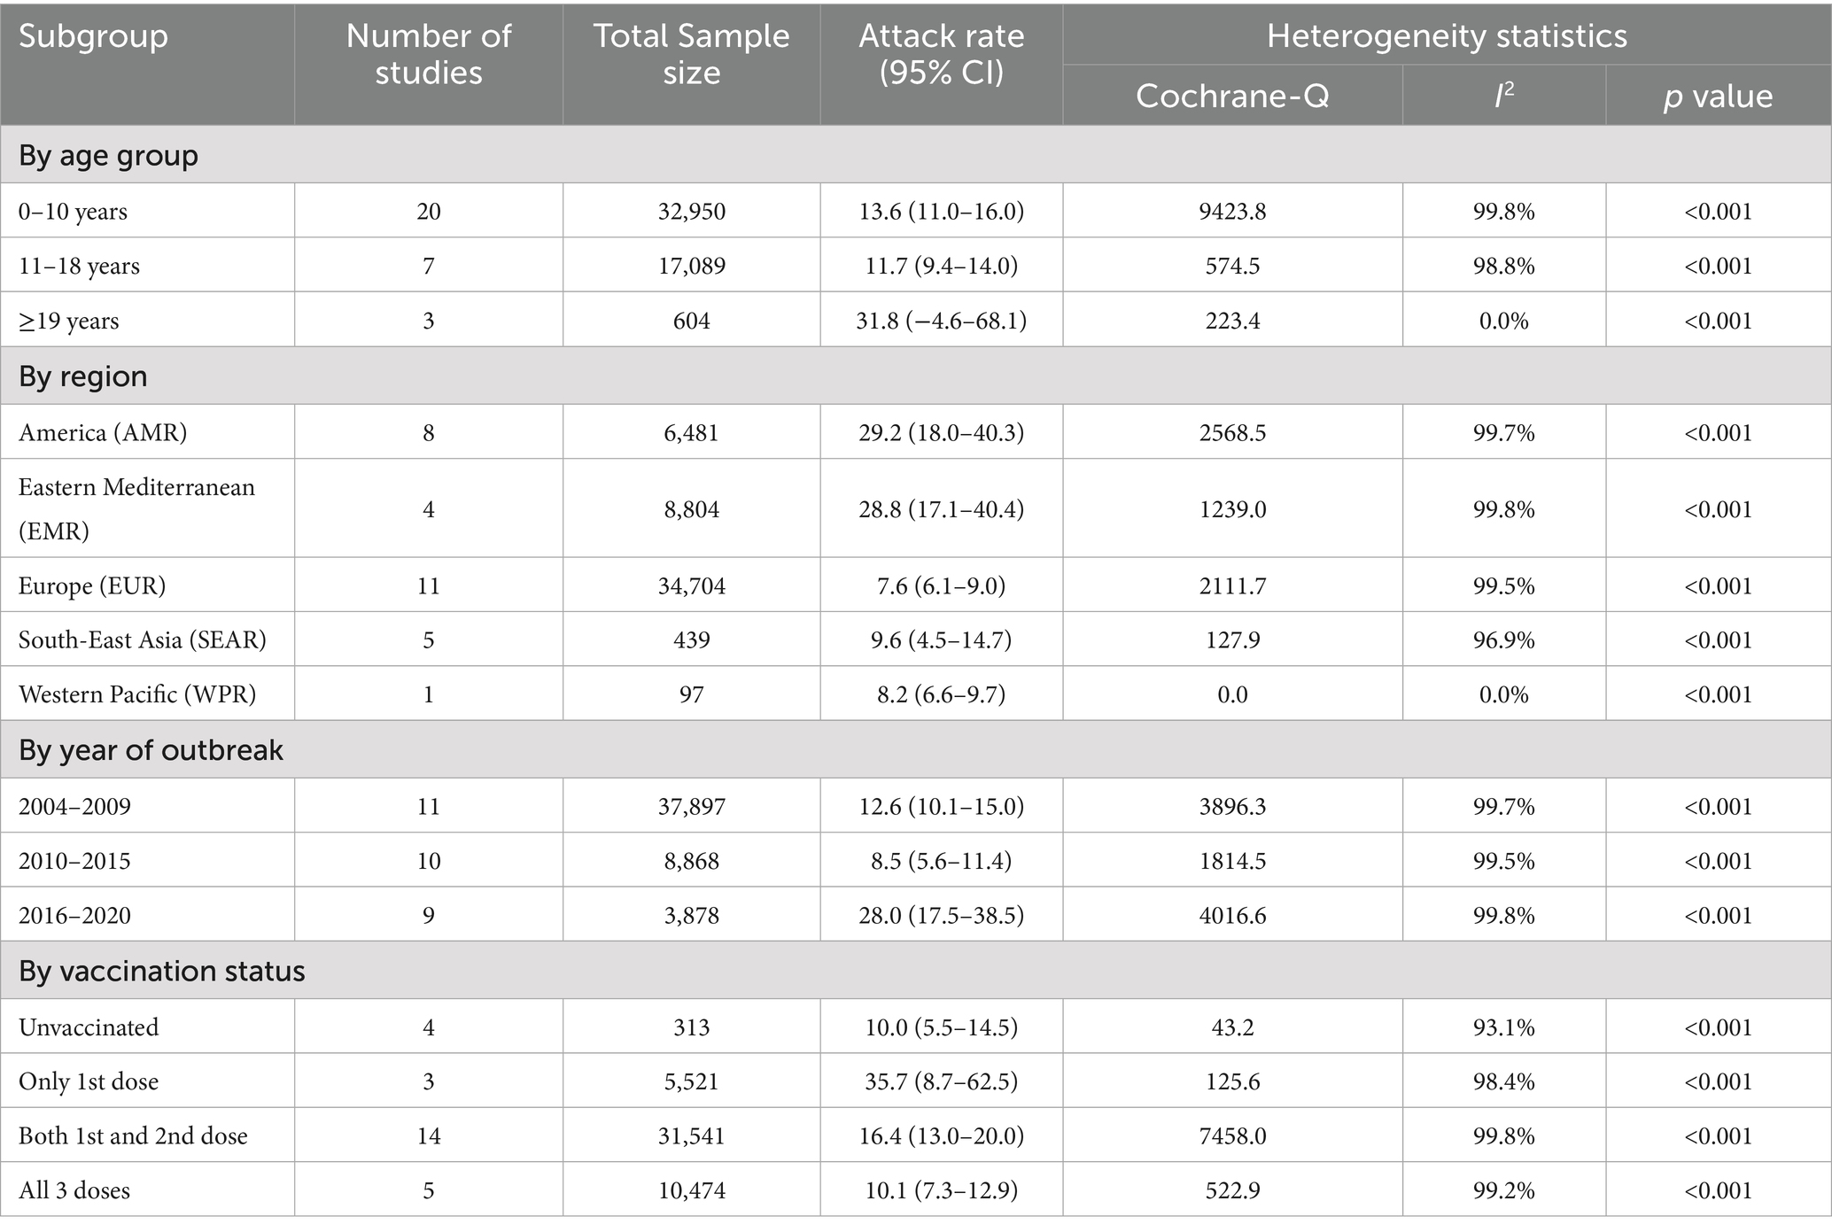Select the By year of outbreak row
The height and width of the screenshot is (1232, 1832).
click(x=151, y=750)
